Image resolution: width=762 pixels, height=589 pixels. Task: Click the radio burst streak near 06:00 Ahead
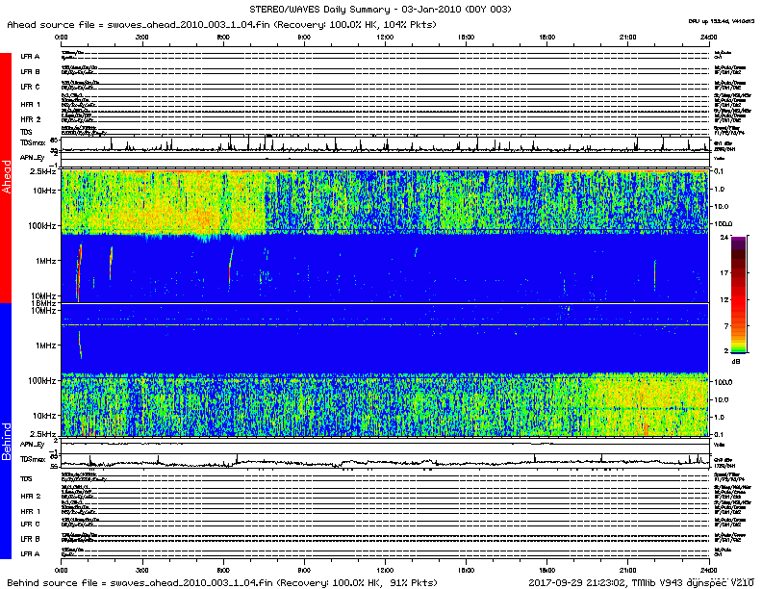click(x=231, y=265)
